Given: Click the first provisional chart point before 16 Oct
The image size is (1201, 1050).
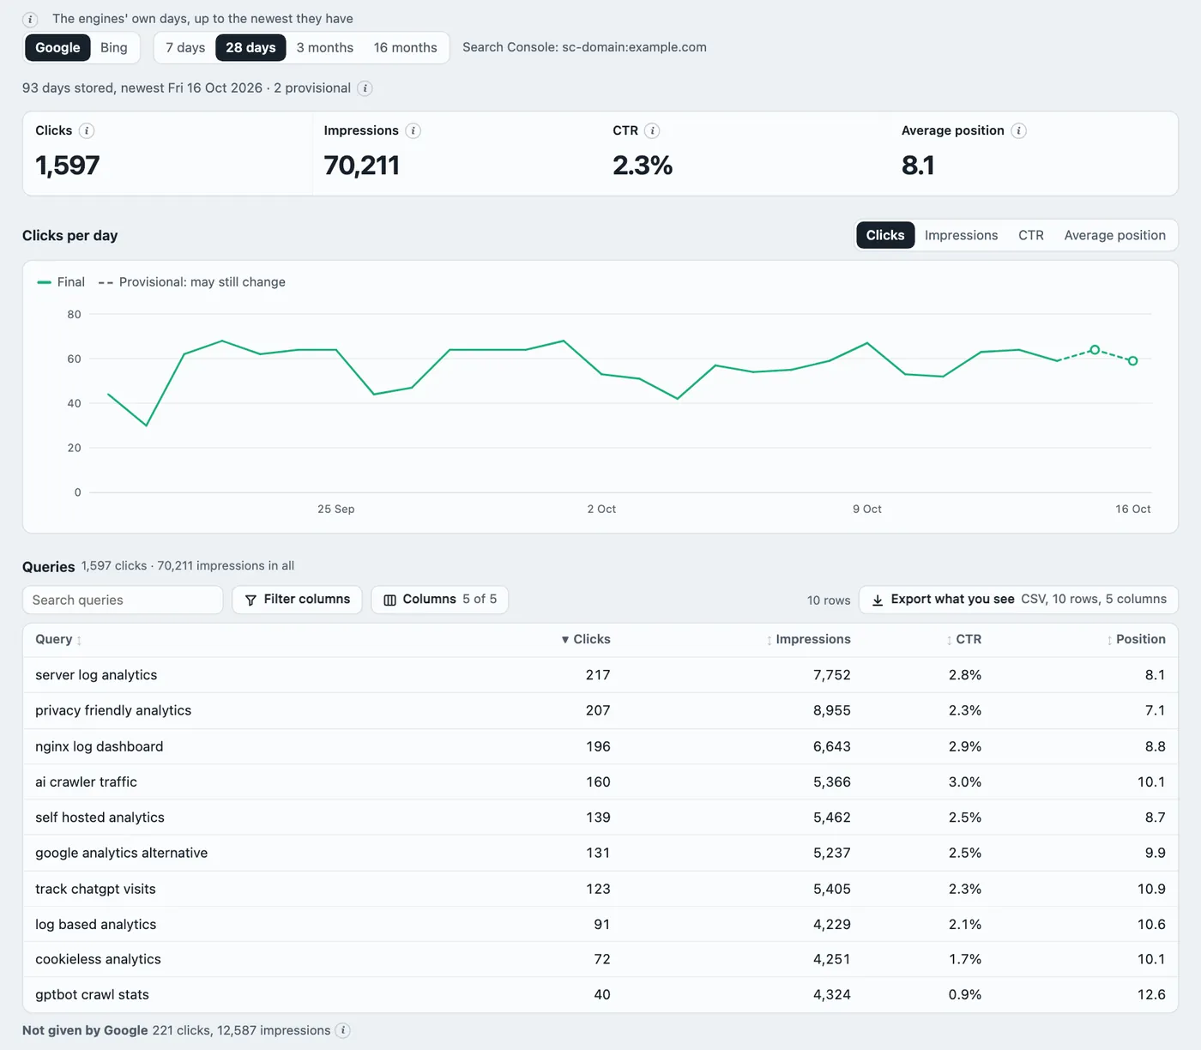Looking at the screenshot, I should pos(1095,350).
